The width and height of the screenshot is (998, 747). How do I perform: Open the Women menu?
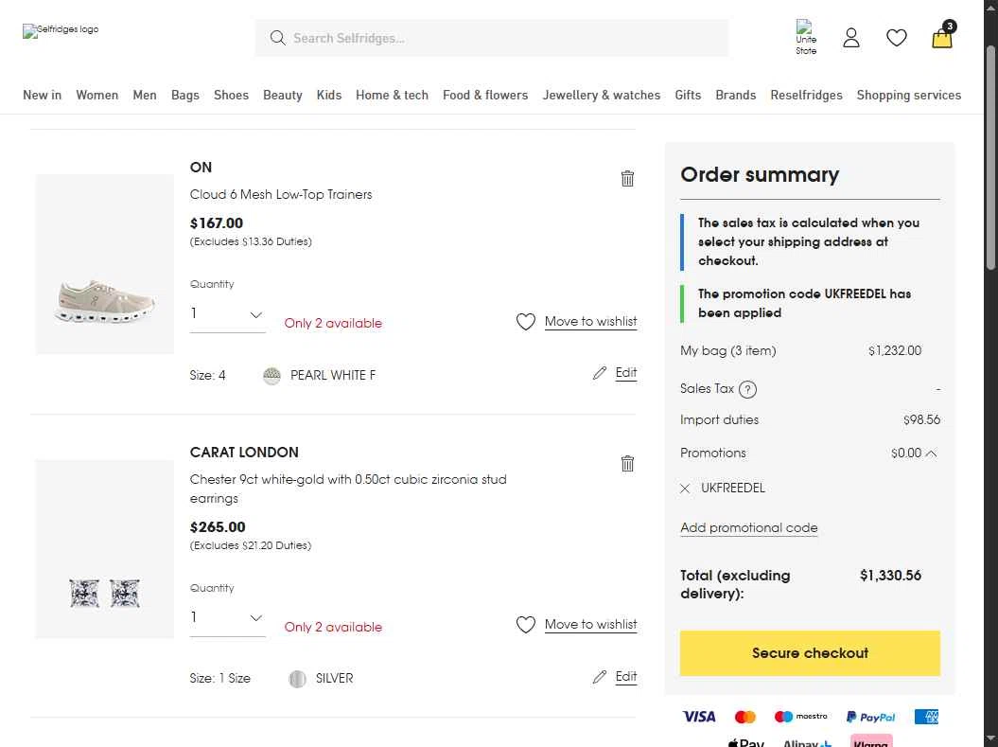coord(97,95)
